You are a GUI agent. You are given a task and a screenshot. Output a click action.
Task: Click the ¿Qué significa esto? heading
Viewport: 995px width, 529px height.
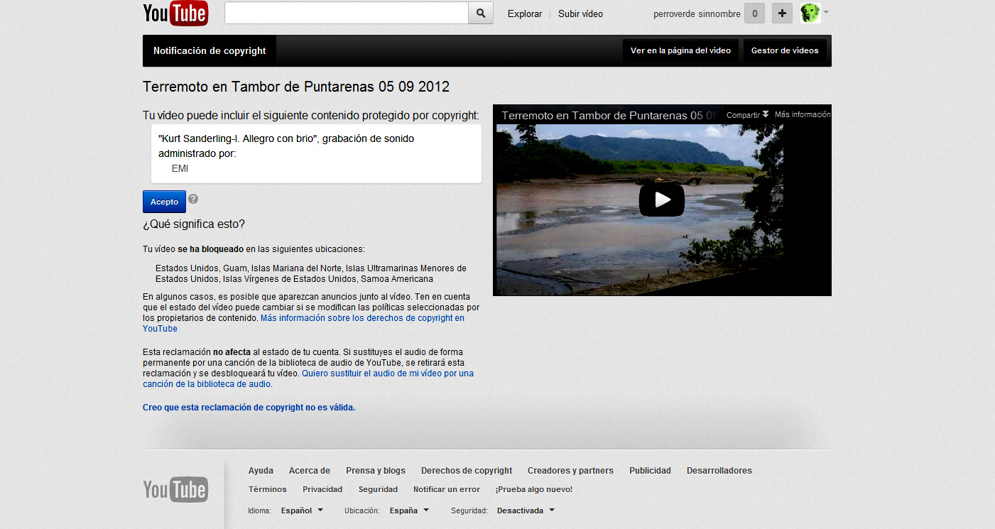(194, 224)
